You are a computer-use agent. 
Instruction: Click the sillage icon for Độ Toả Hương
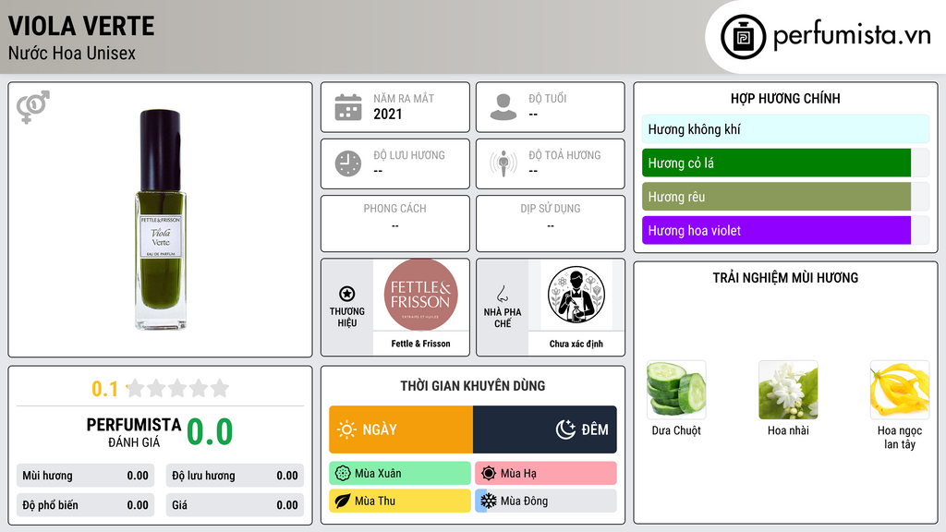(x=503, y=163)
